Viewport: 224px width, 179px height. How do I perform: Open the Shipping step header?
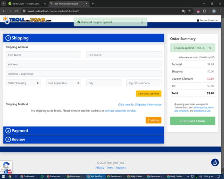pyautogui.click(x=84, y=38)
